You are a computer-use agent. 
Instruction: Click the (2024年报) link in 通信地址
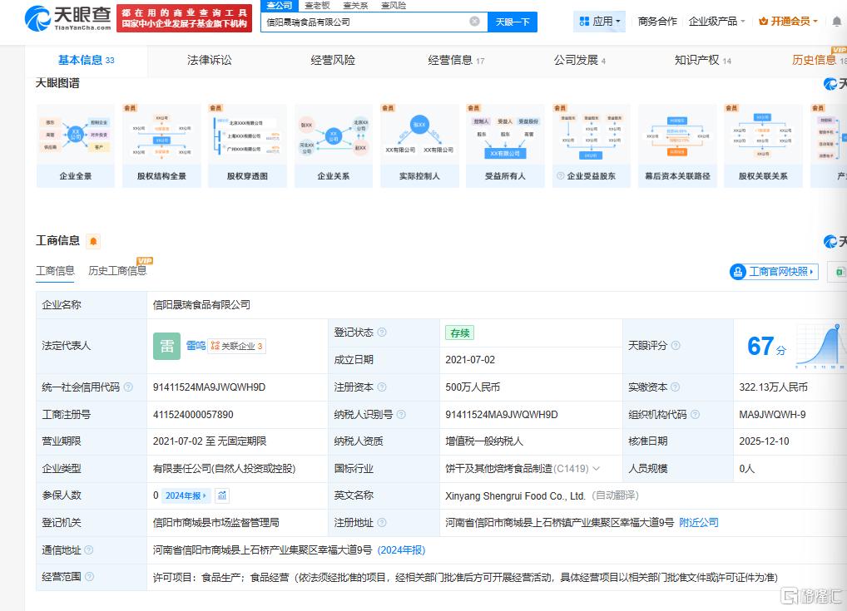point(401,550)
